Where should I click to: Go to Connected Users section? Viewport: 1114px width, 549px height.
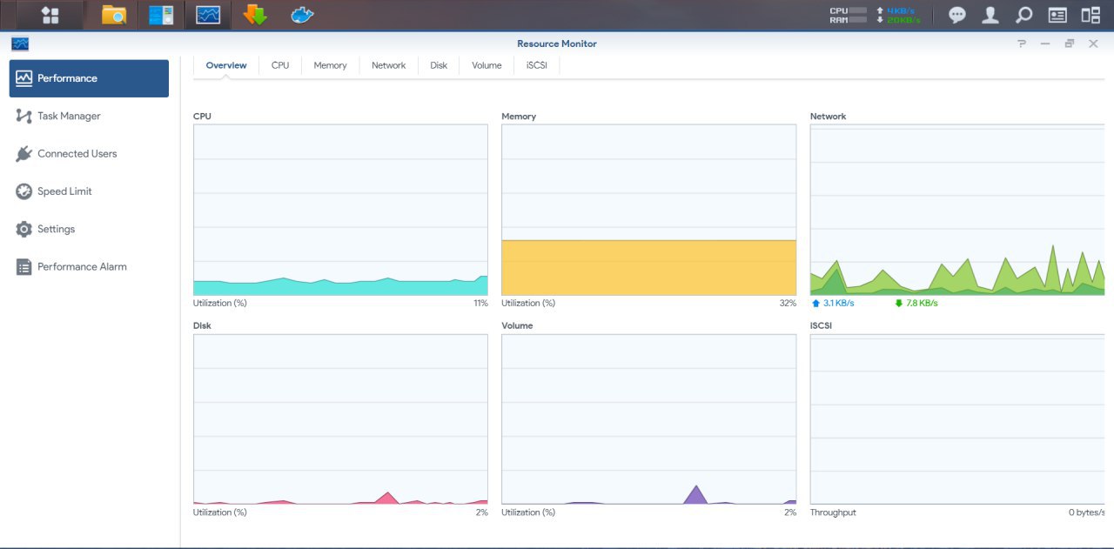point(77,154)
